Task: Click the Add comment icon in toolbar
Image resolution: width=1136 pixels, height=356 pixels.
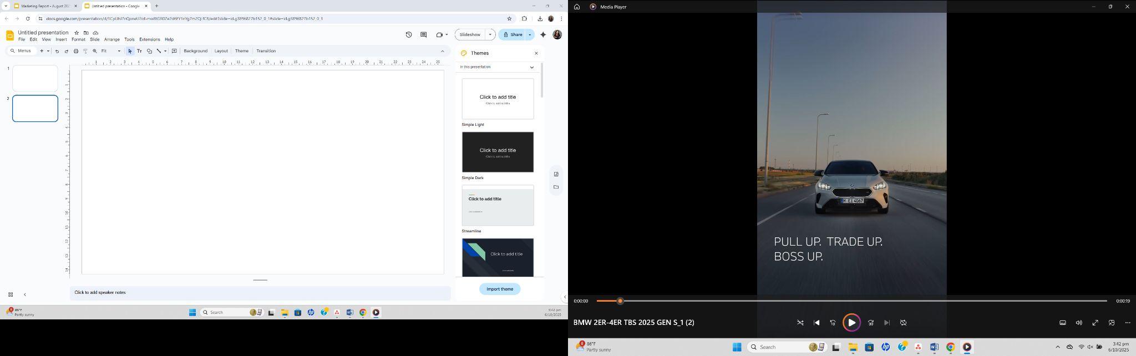Action: coord(174,51)
